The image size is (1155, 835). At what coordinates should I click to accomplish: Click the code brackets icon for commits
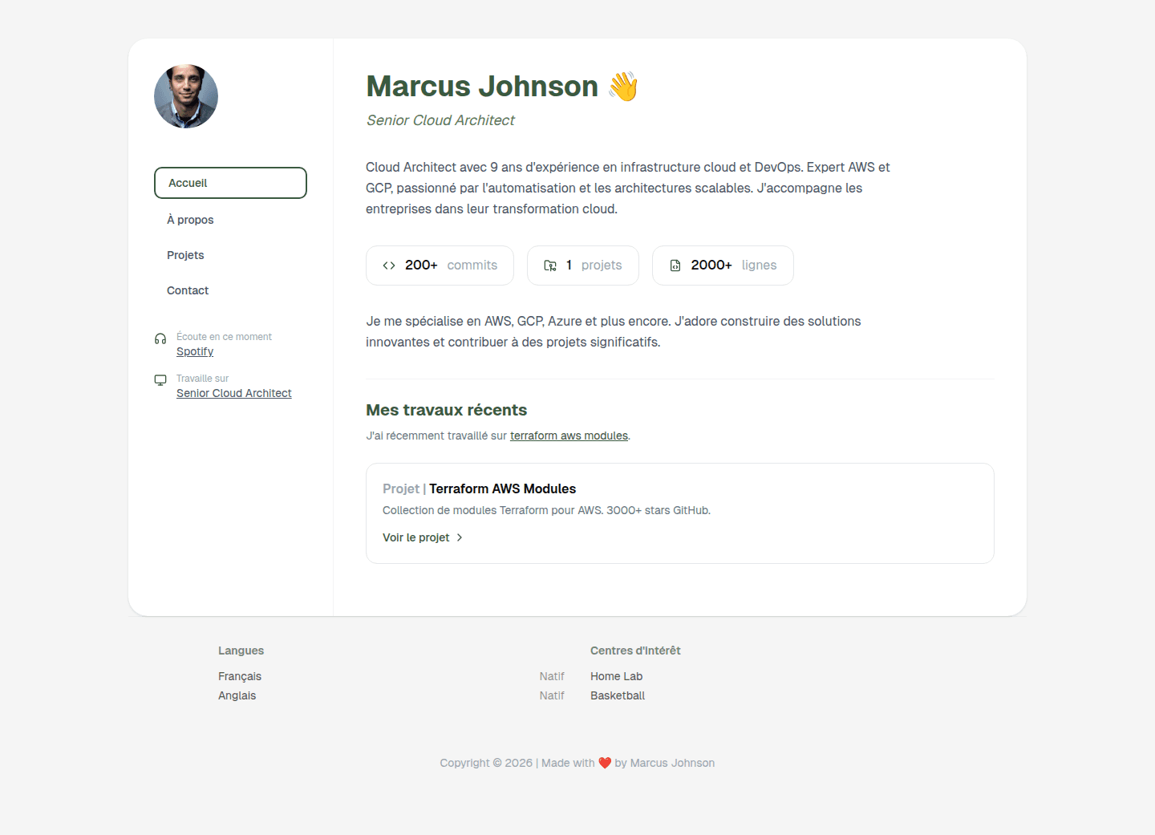[x=389, y=265]
